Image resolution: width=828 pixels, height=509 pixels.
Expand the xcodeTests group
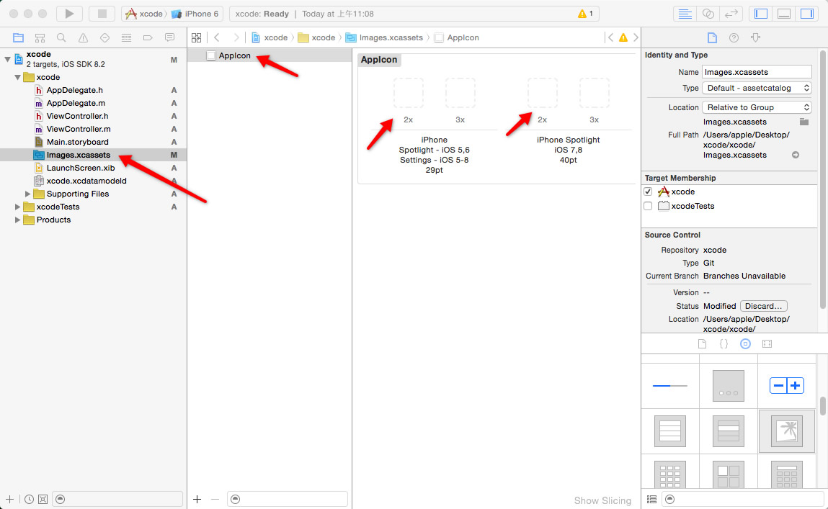tap(17, 207)
